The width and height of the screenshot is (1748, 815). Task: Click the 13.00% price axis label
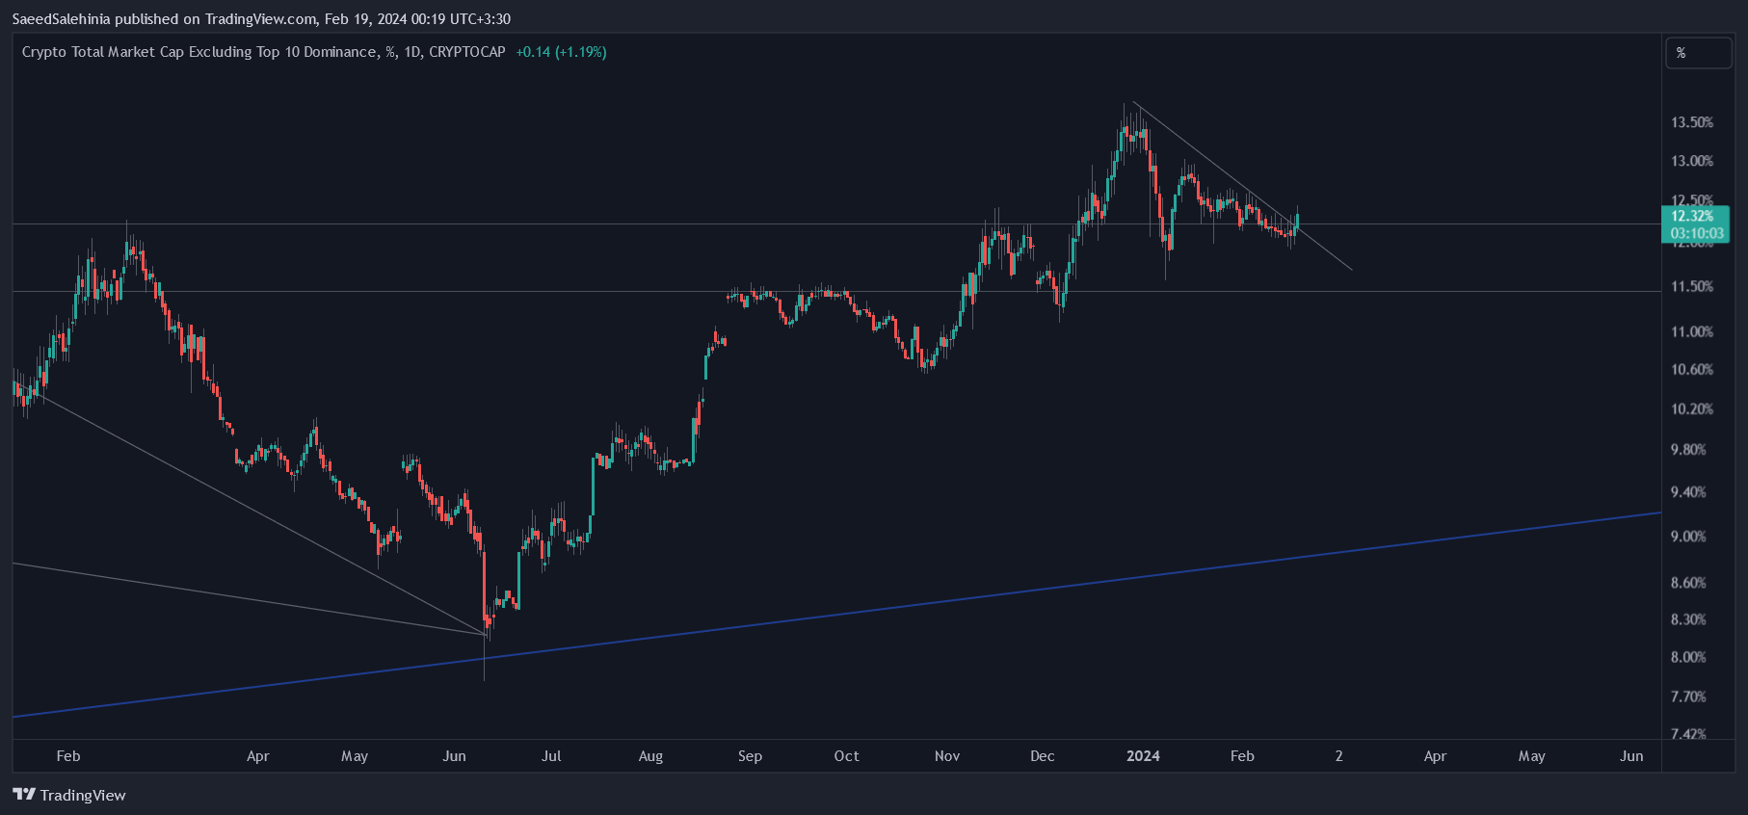[x=1692, y=161]
